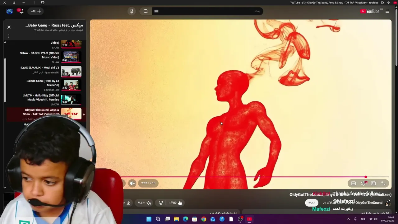Open the OldyGotTheSound channel name link
Screen dimensions: 398x224
click(369, 203)
